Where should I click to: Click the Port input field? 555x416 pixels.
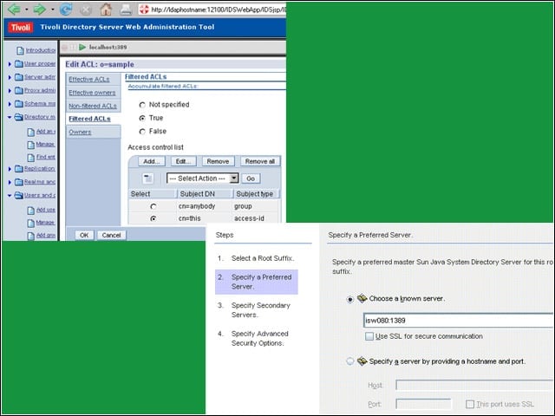click(423, 404)
